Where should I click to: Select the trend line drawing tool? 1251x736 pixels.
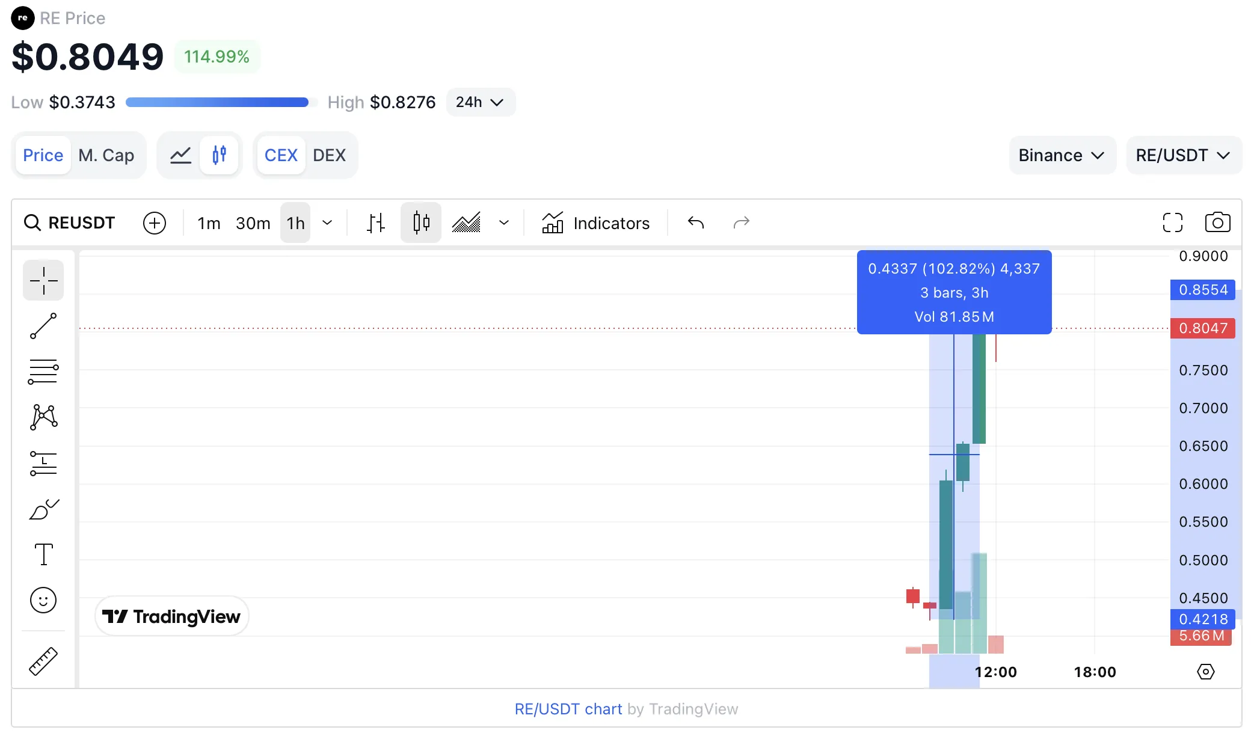[x=43, y=326]
